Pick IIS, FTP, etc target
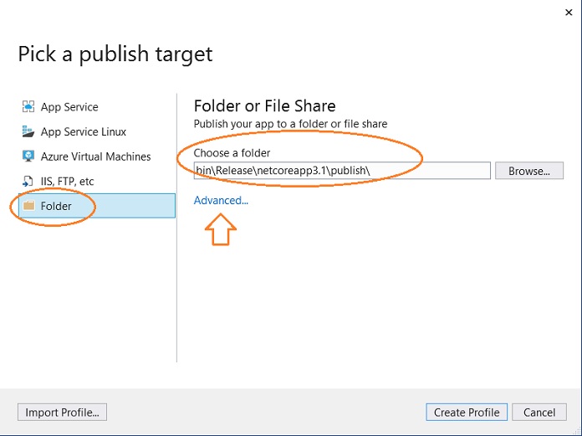This screenshot has height=436, width=582. tap(96, 182)
